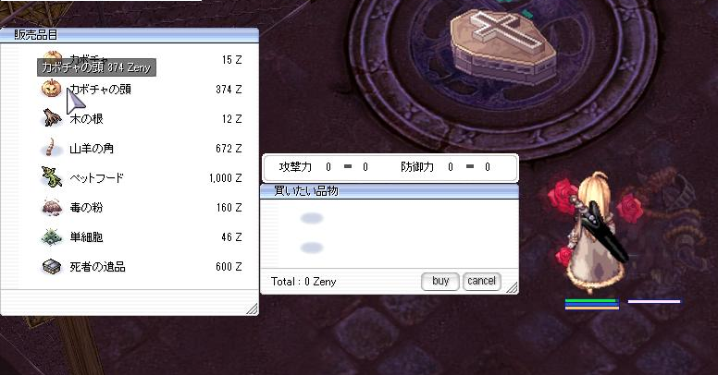Image resolution: width=718 pixels, height=375 pixels.
Task: Click the ペットフード pet food icon
Action: click(x=52, y=177)
